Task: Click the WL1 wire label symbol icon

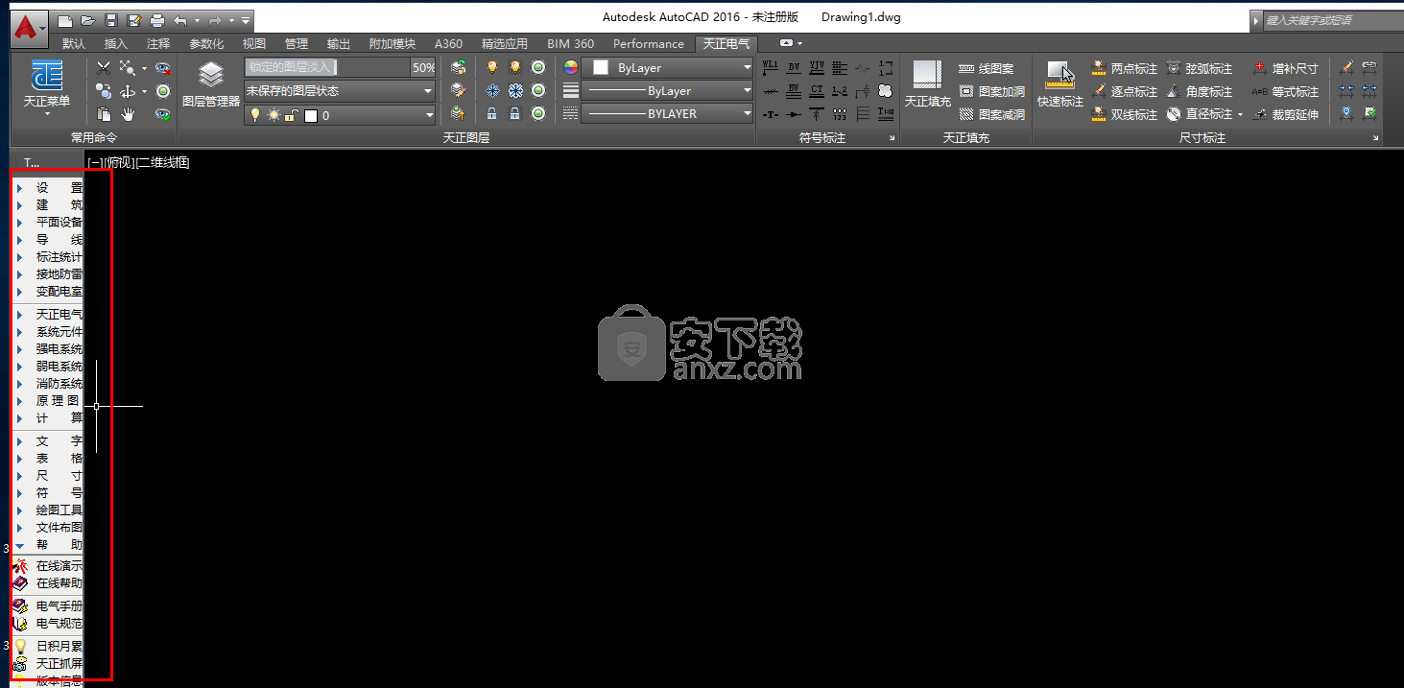Action: coord(770,67)
